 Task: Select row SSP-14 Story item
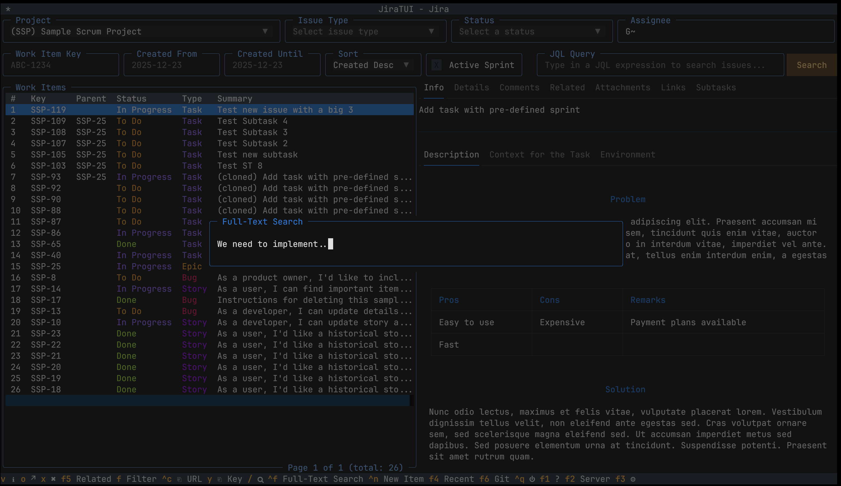click(210, 289)
